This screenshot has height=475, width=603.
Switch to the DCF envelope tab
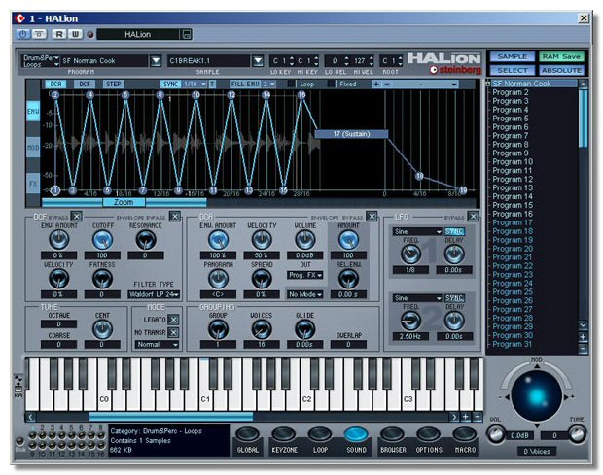(85, 85)
